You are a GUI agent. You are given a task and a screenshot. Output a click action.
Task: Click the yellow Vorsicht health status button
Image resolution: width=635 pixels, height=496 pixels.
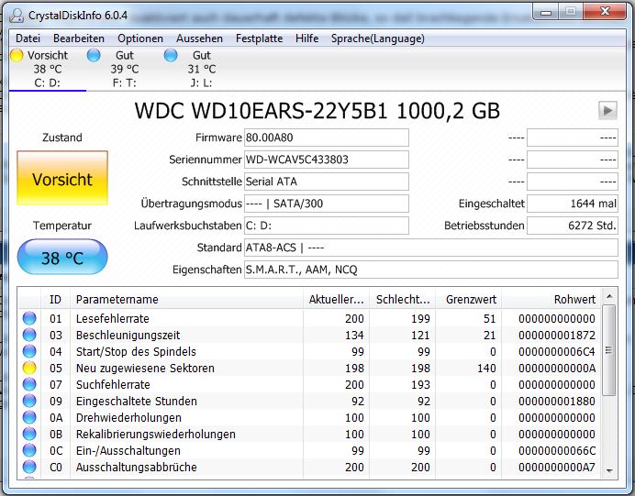pos(62,179)
